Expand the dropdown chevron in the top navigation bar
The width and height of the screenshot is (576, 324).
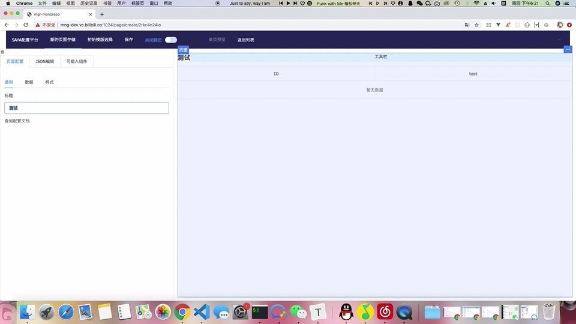[x=559, y=40]
